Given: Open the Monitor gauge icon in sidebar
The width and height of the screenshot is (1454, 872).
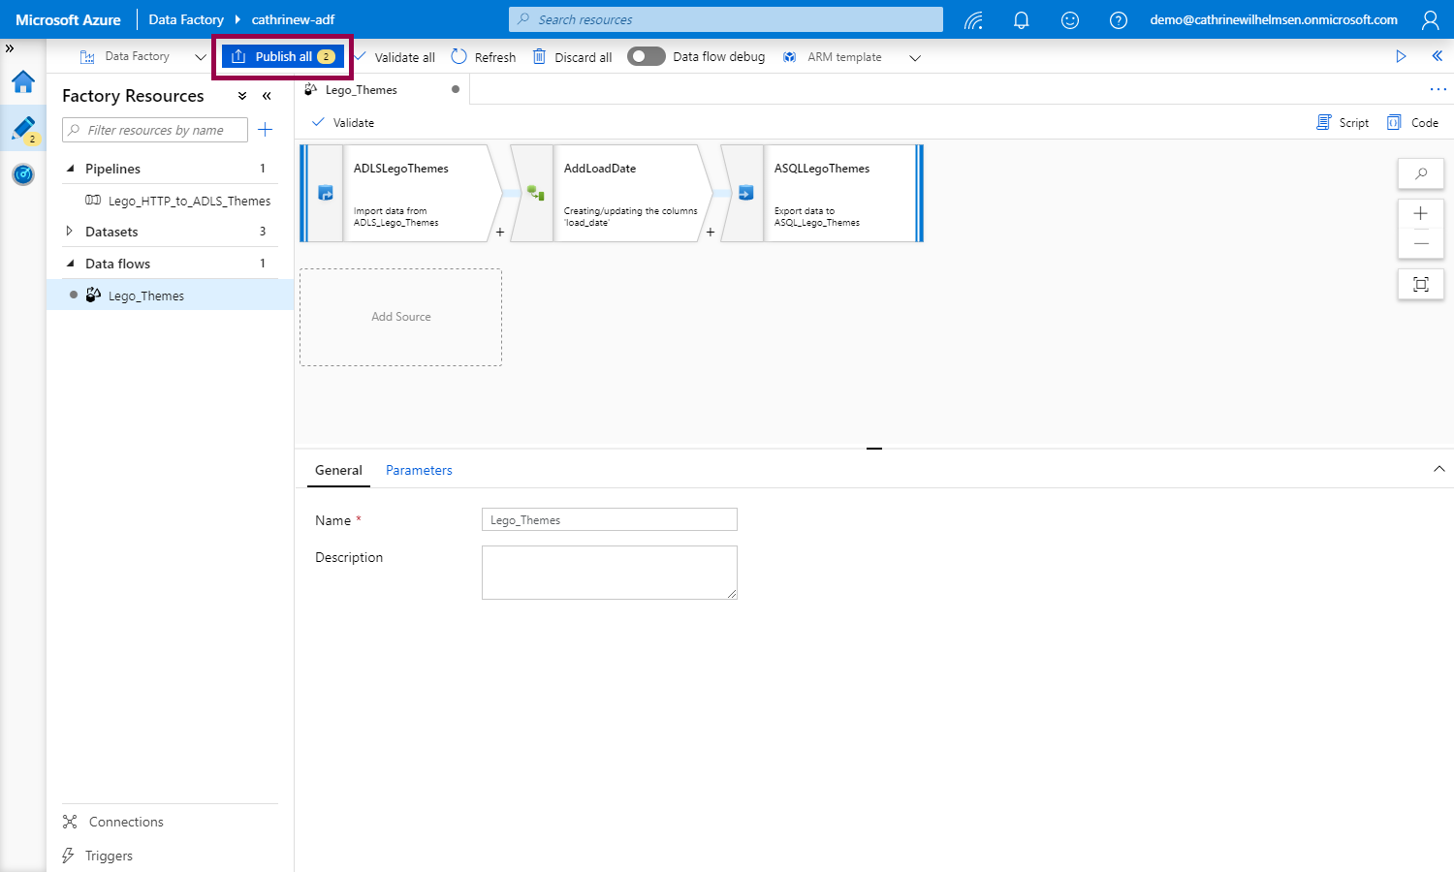Looking at the screenshot, I should 23,174.
